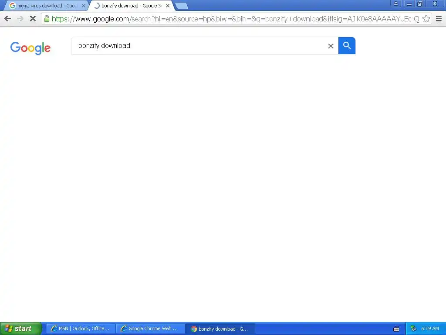Screen dimensions: 446x335
Task: Open the Chrome hamburger menu
Action: (439, 19)
